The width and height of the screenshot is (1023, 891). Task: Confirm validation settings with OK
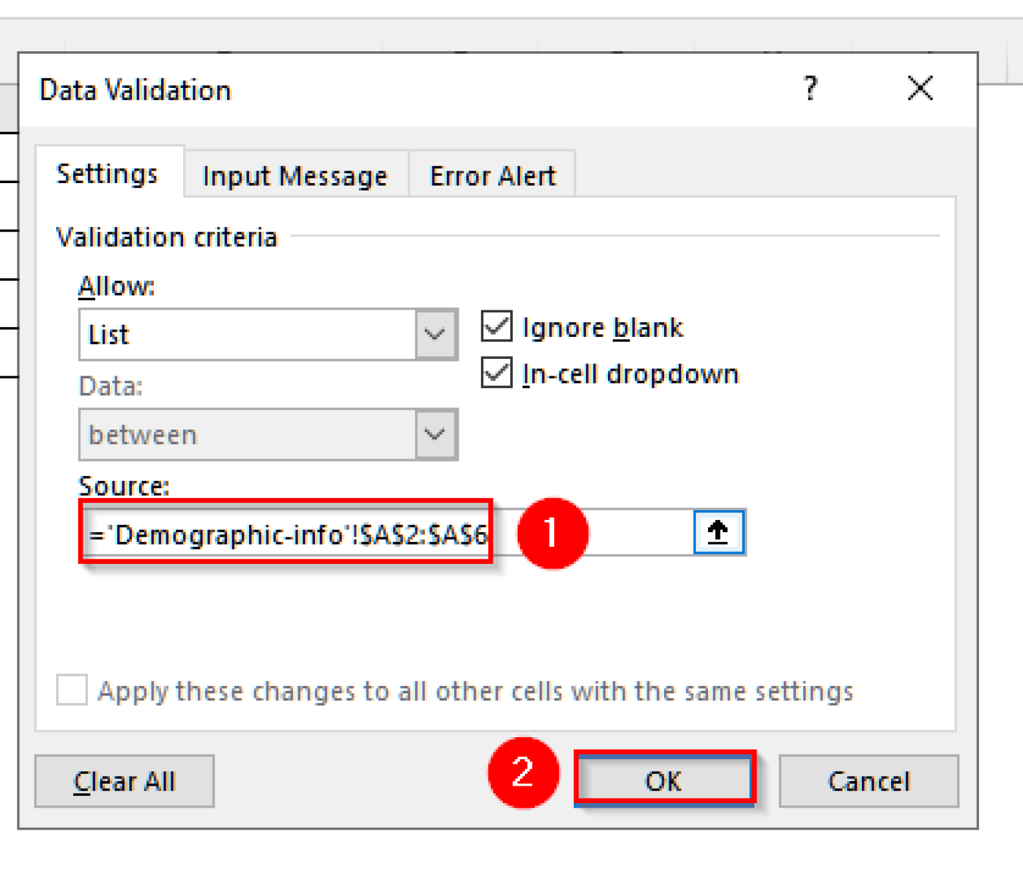pyautogui.click(x=663, y=780)
